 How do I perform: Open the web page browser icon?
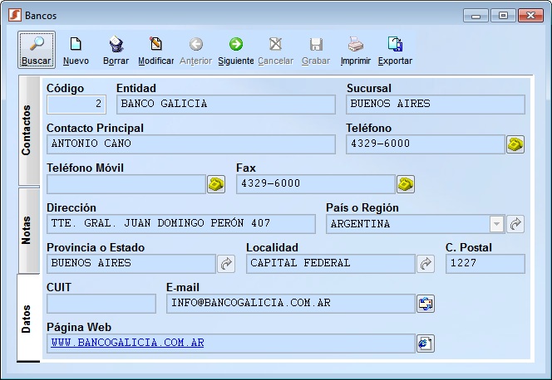pyautogui.click(x=426, y=343)
